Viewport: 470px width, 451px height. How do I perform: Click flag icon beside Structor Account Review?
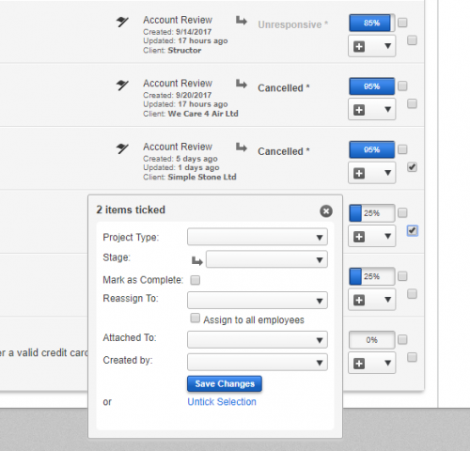point(122,22)
